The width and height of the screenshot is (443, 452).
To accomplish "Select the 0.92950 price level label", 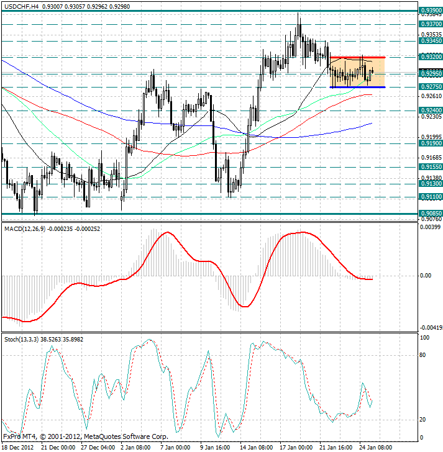I will coord(431,74).
